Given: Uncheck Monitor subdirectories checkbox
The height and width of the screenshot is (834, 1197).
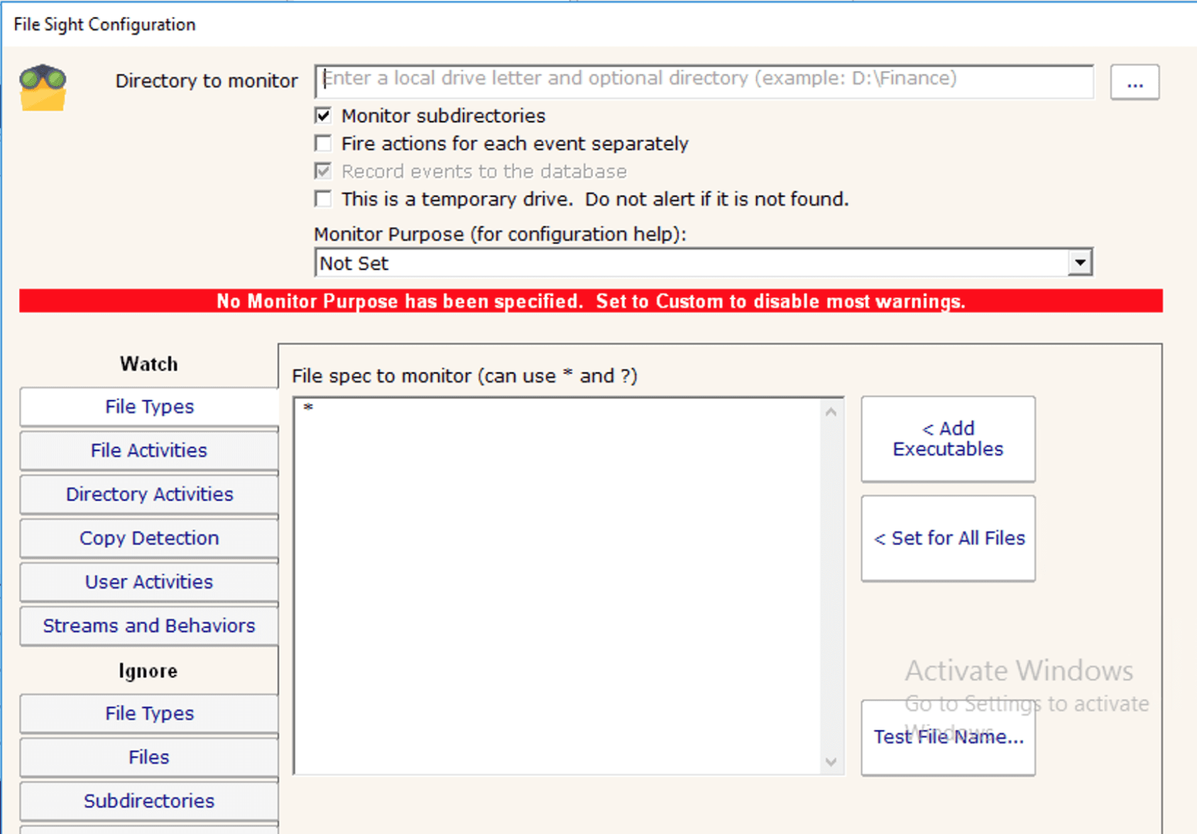Looking at the screenshot, I should tap(324, 116).
